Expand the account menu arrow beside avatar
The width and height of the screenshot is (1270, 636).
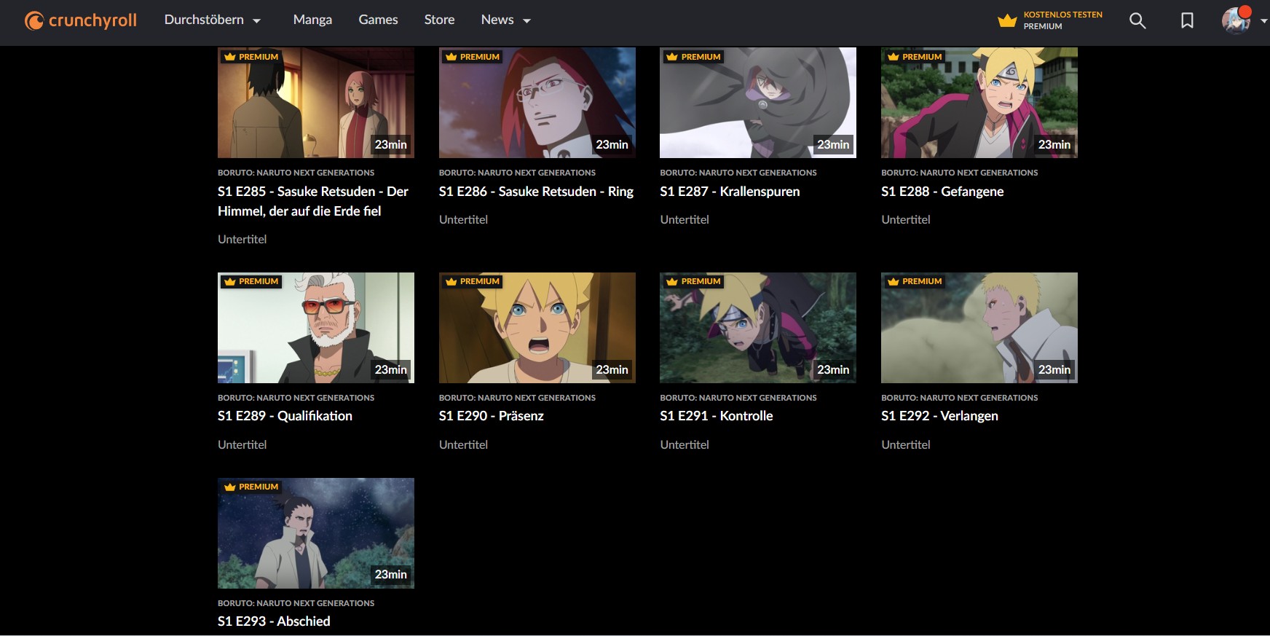pyautogui.click(x=1263, y=21)
